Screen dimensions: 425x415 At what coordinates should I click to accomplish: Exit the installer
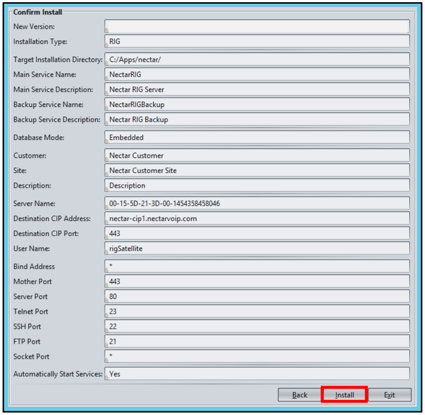click(389, 395)
